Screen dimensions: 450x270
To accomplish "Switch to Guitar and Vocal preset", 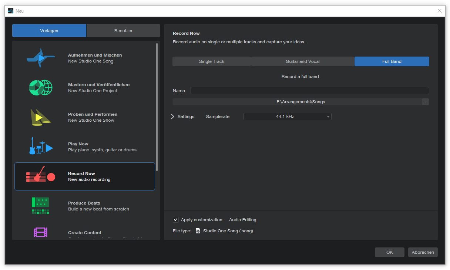I will coord(302,61).
